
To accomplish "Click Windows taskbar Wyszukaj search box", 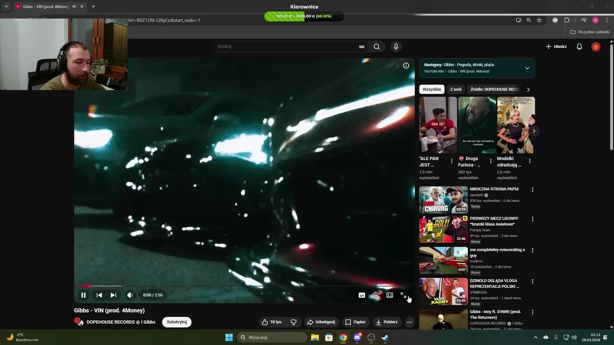I will pyautogui.click(x=272, y=337).
